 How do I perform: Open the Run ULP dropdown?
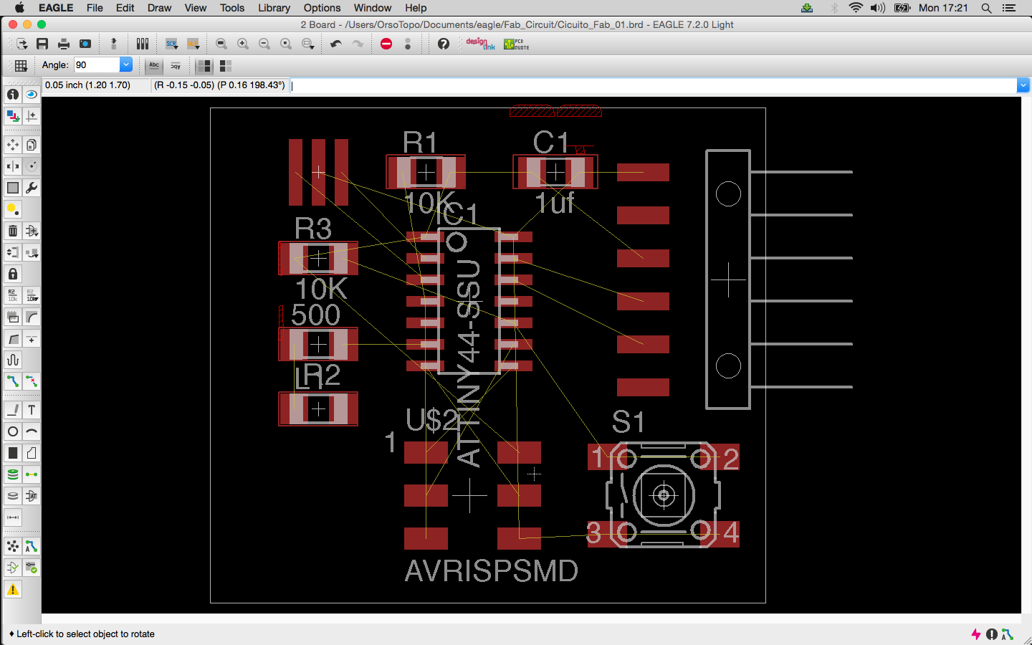click(x=193, y=44)
